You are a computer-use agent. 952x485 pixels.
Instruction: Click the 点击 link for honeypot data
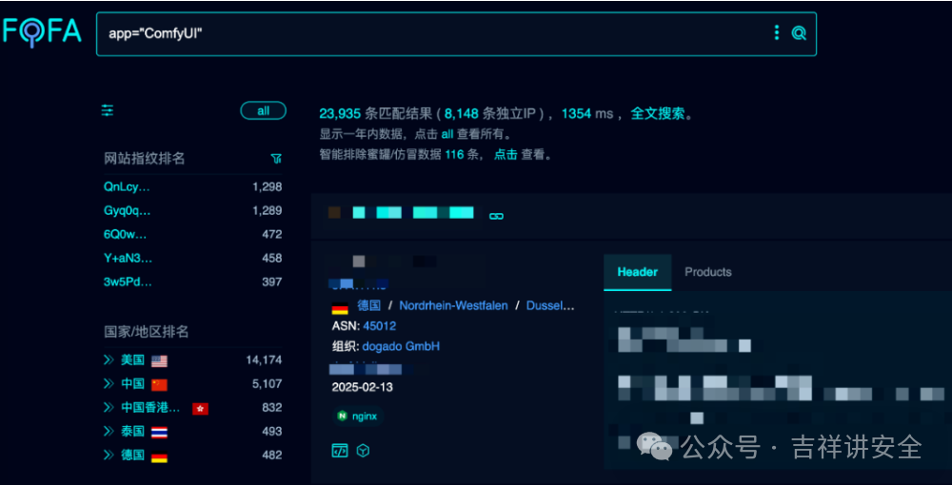[x=506, y=155]
